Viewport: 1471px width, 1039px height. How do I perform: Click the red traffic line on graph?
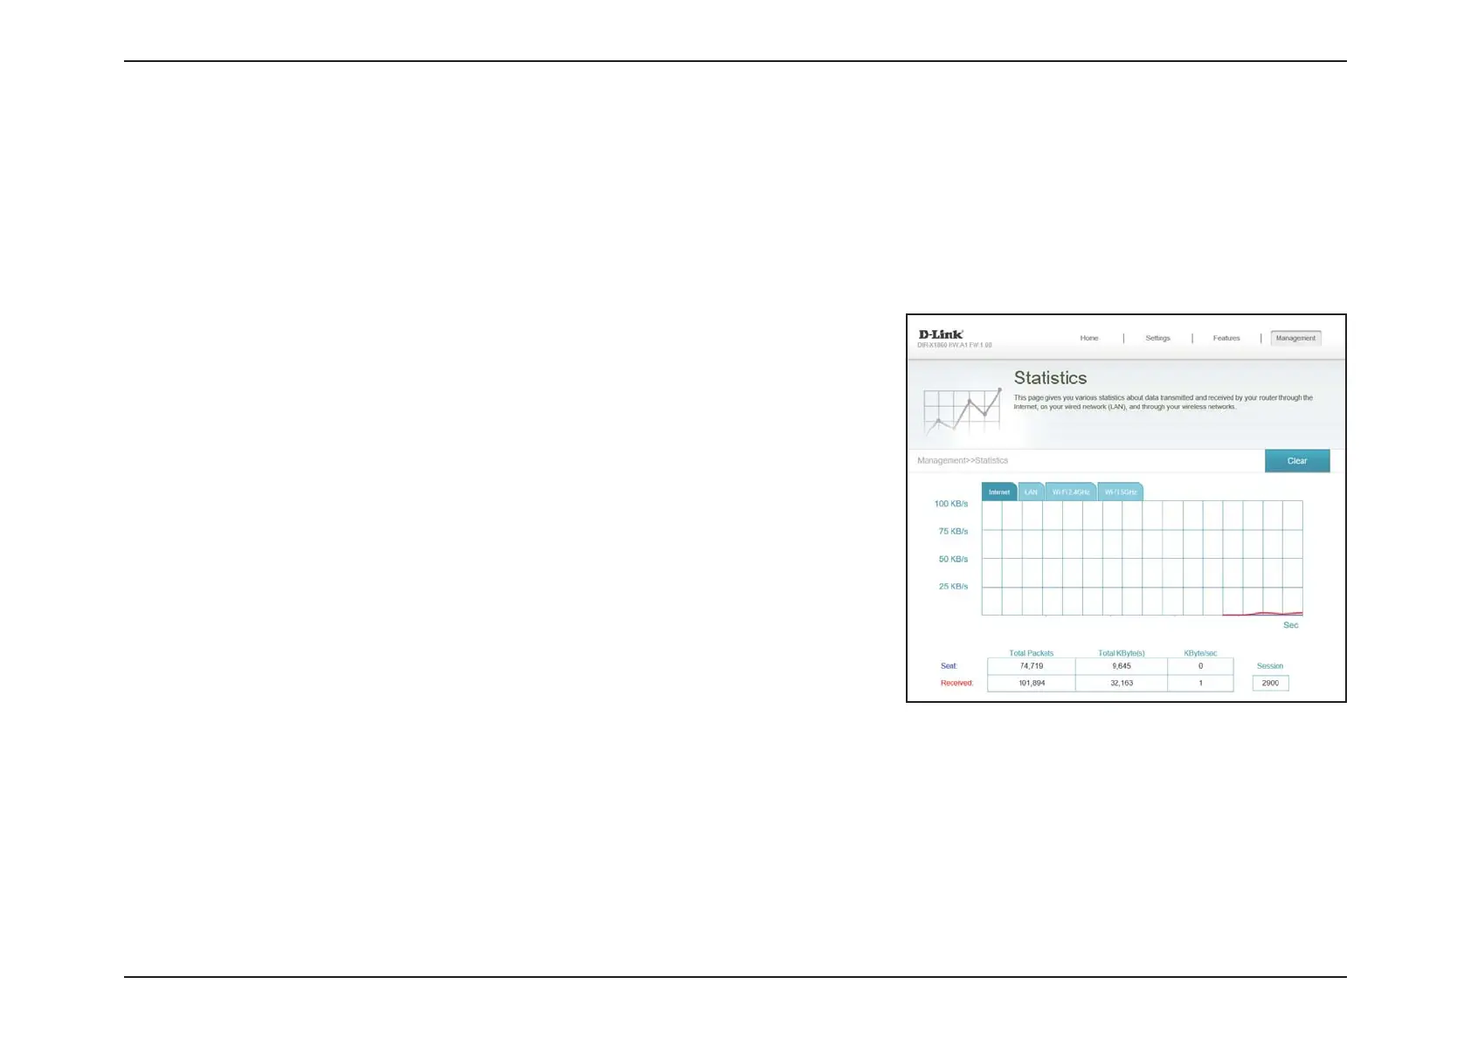(x=1262, y=614)
